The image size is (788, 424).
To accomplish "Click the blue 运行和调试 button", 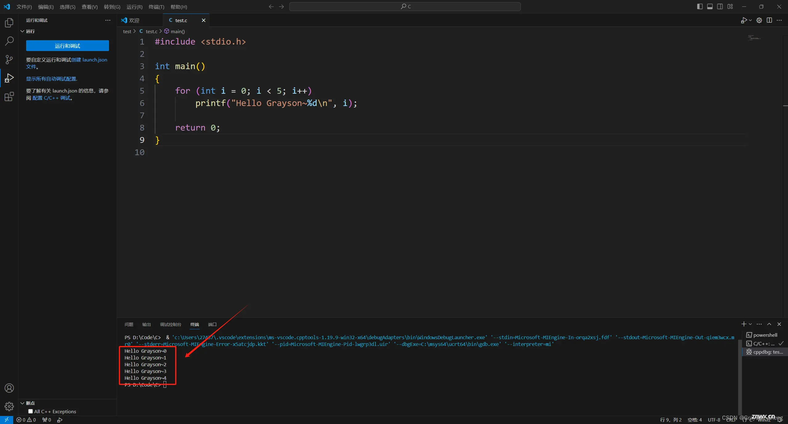I will (x=67, y=46).
